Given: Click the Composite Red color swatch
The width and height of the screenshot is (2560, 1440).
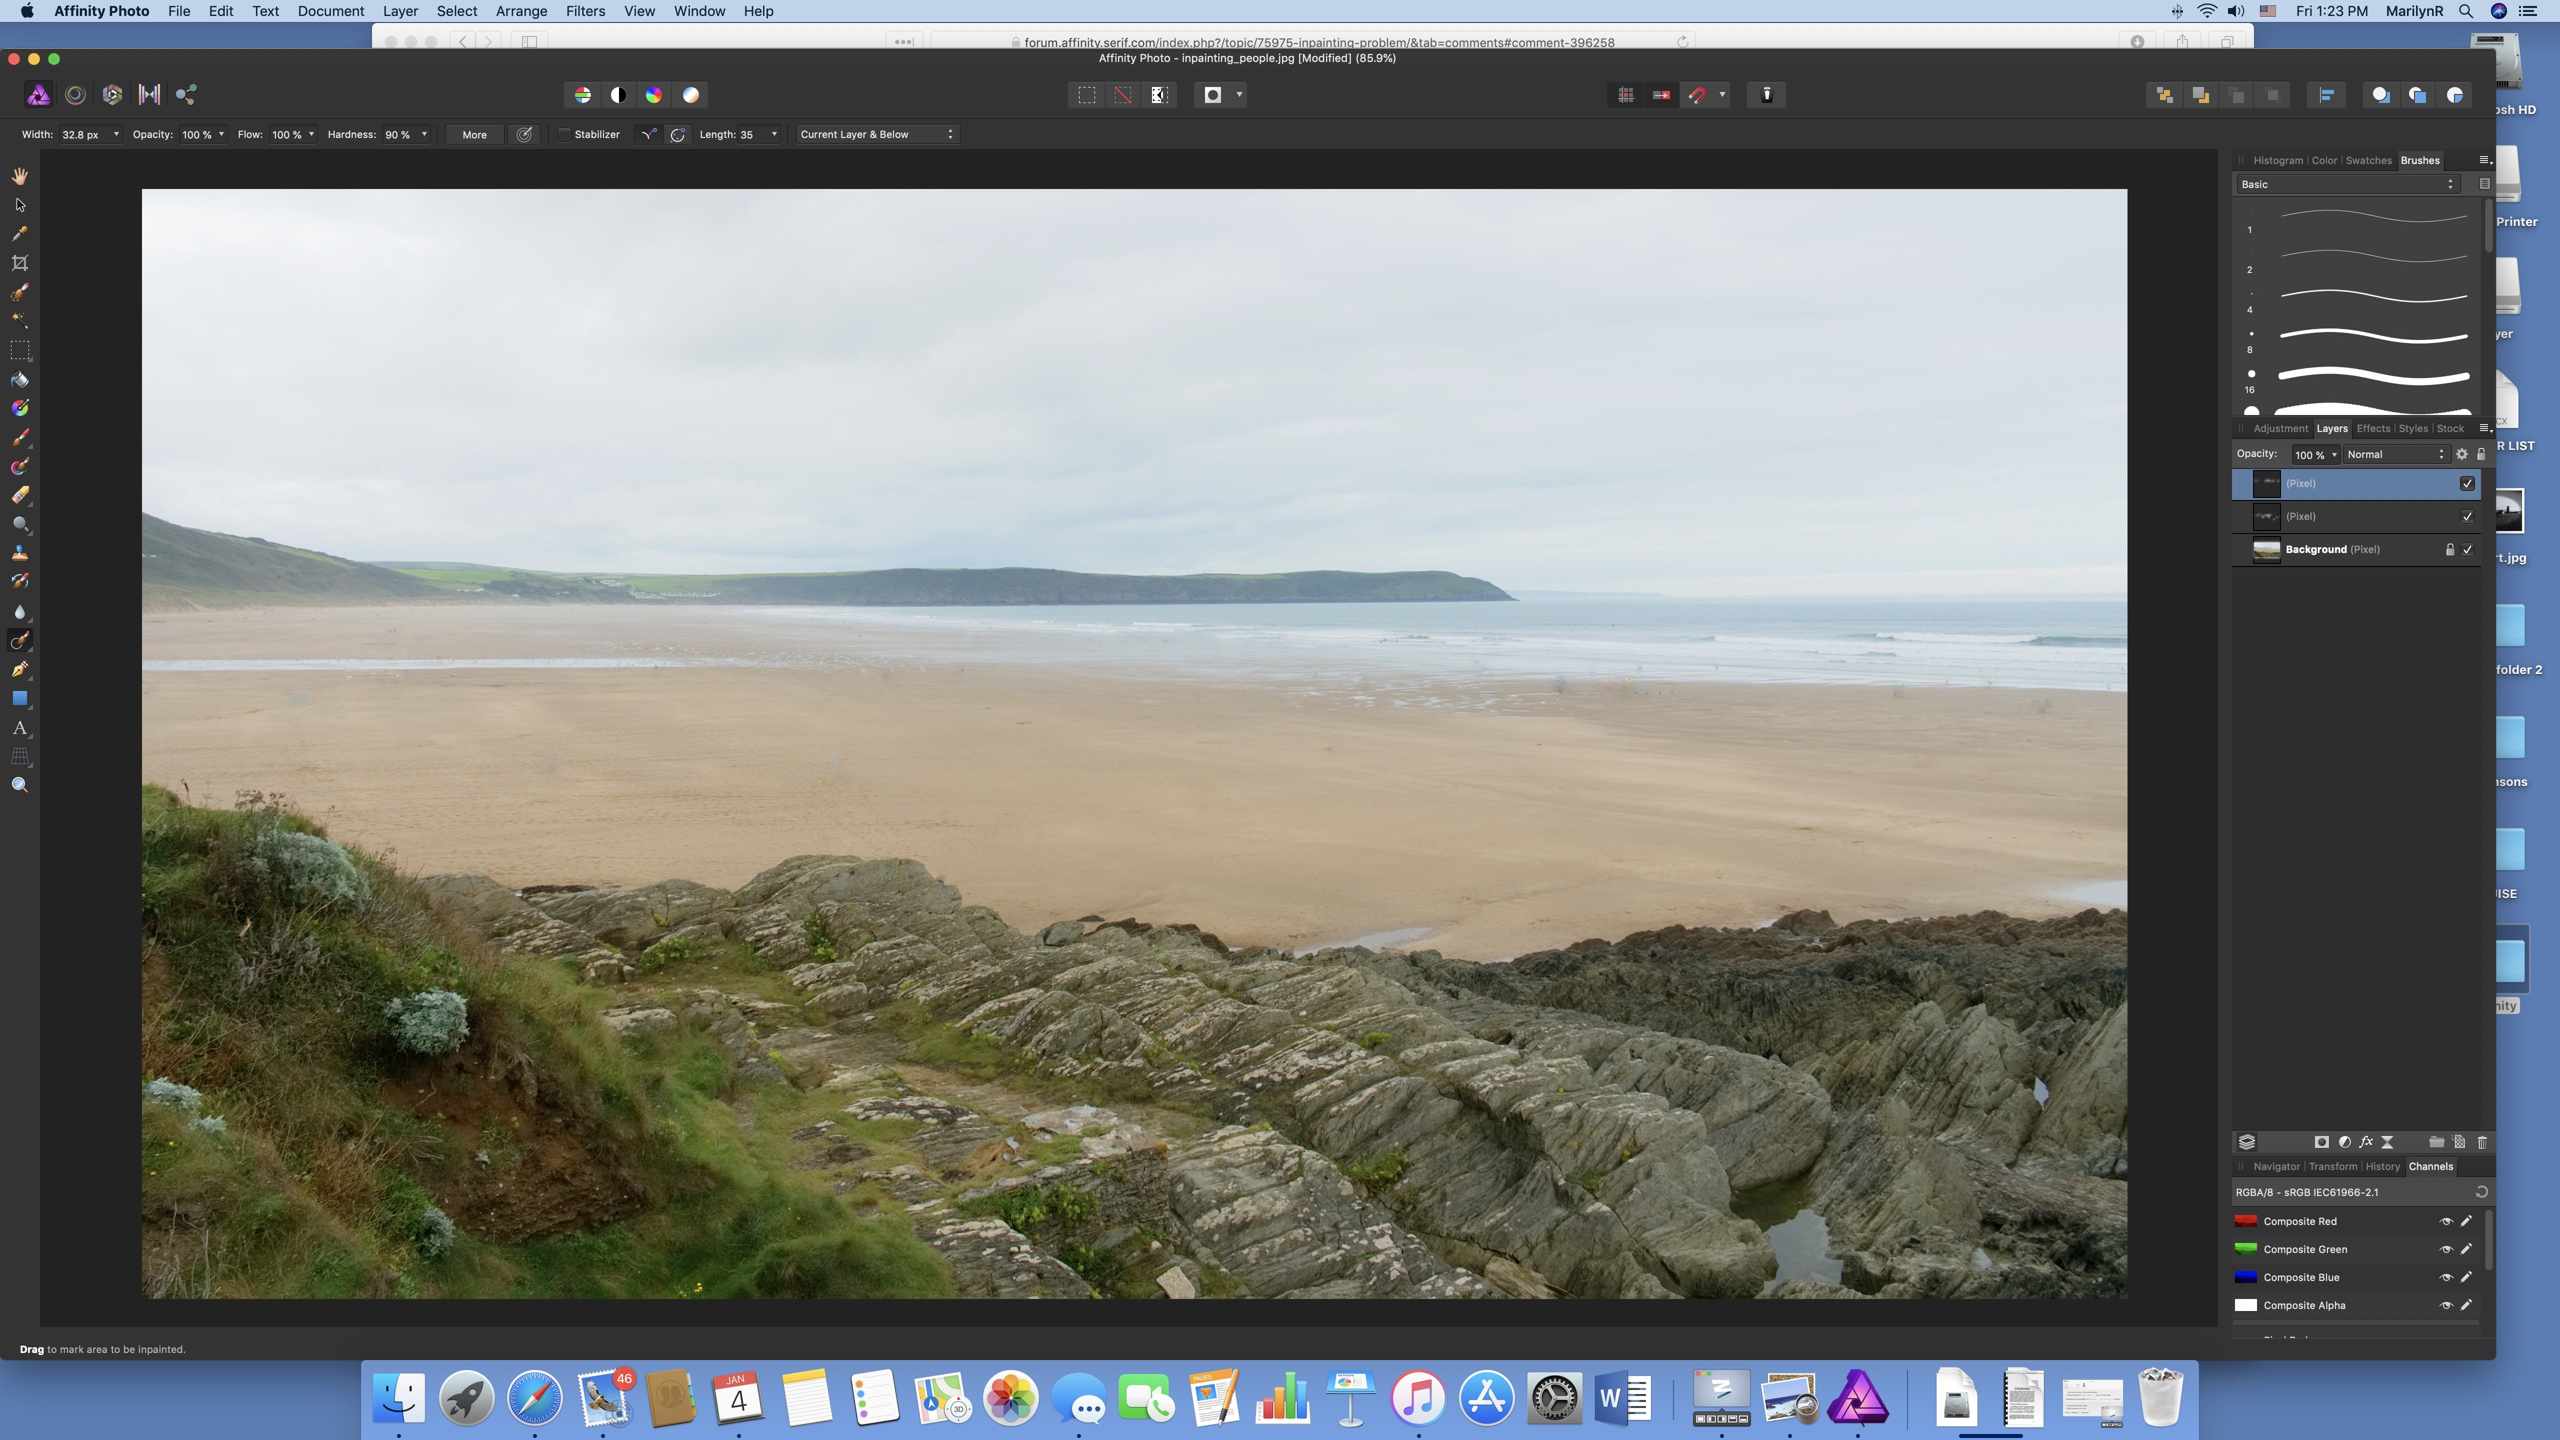Looking at the screenshot, I should point(2246,1221).
